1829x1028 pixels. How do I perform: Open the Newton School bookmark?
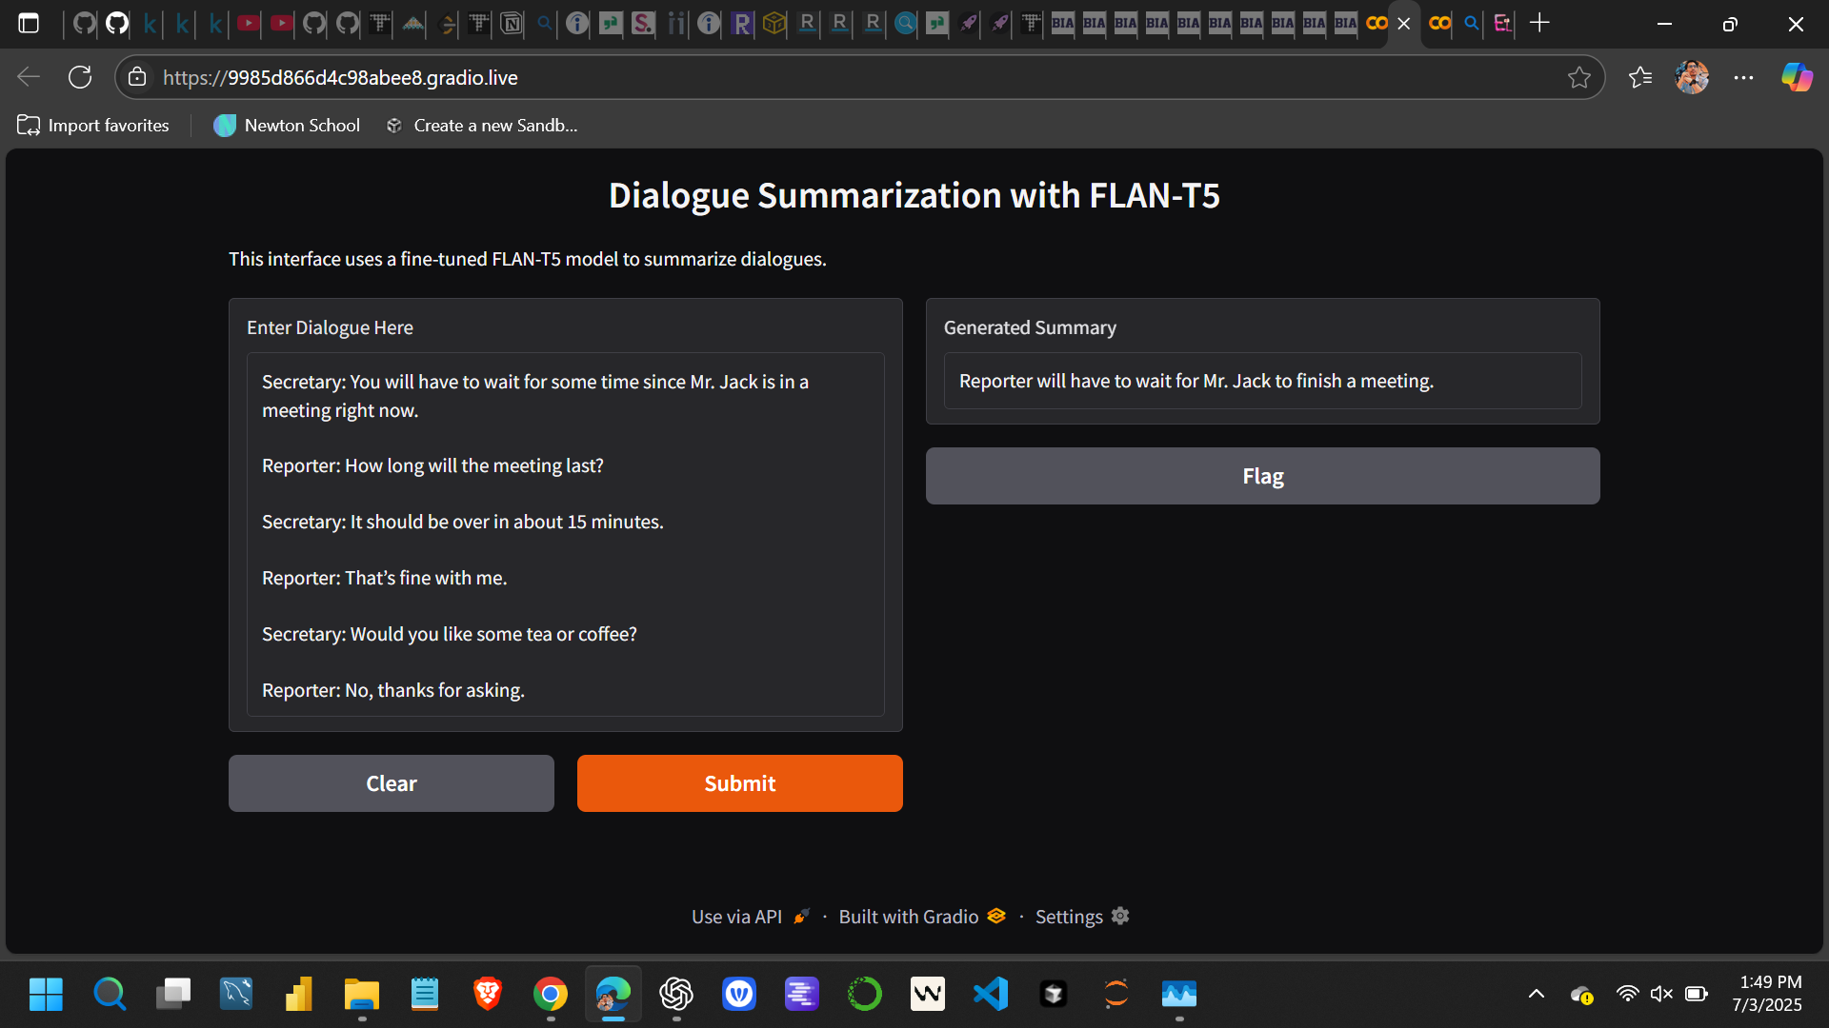[x=286, y=125]
